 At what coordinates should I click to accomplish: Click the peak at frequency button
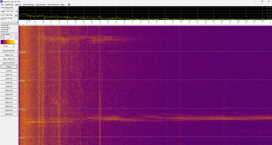pyautogui.click(x=9, y=63)
